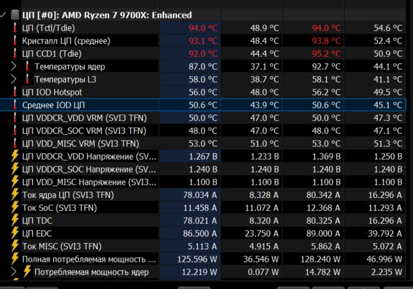413x289 pixels.
Task: Click thermometer icon of Температуры ядер
Action: 27,67
